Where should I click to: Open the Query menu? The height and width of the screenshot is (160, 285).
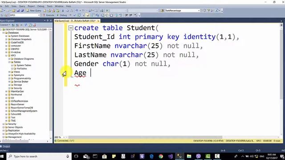click(x=22, y=6)
